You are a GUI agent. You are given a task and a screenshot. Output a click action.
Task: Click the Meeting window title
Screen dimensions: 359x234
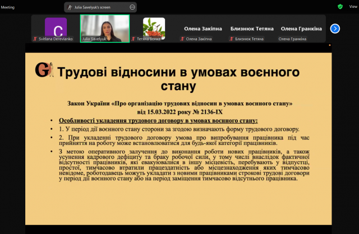7,7
